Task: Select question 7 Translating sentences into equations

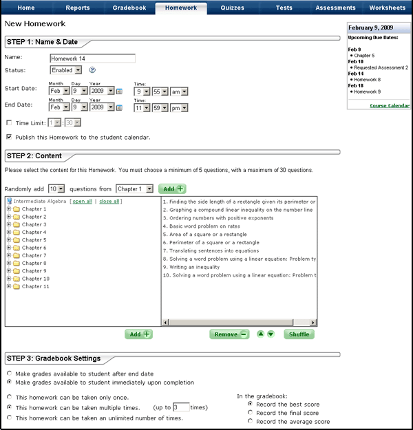Action: click(211, 250)
